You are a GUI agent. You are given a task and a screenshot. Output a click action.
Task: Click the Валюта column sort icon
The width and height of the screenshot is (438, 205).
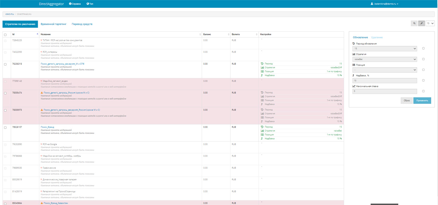tap(256, 35)
